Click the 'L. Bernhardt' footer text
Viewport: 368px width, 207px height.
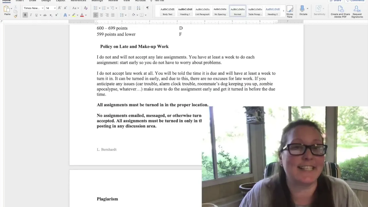(107, 149)
